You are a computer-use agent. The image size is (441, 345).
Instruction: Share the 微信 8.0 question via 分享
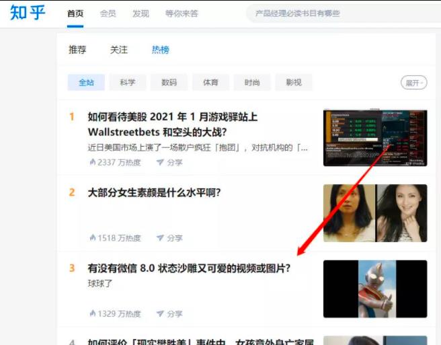coord(169,314)
